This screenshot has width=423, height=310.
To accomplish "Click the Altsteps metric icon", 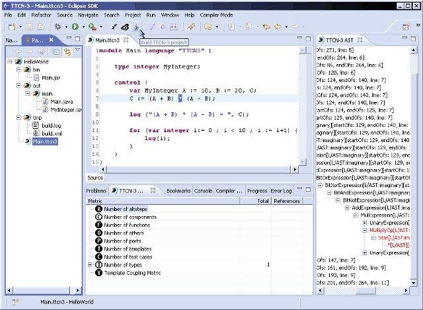I will 99,209.
